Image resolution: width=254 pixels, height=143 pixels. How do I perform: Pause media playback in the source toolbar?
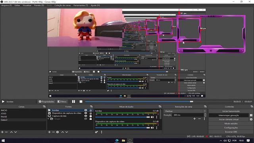73,102
